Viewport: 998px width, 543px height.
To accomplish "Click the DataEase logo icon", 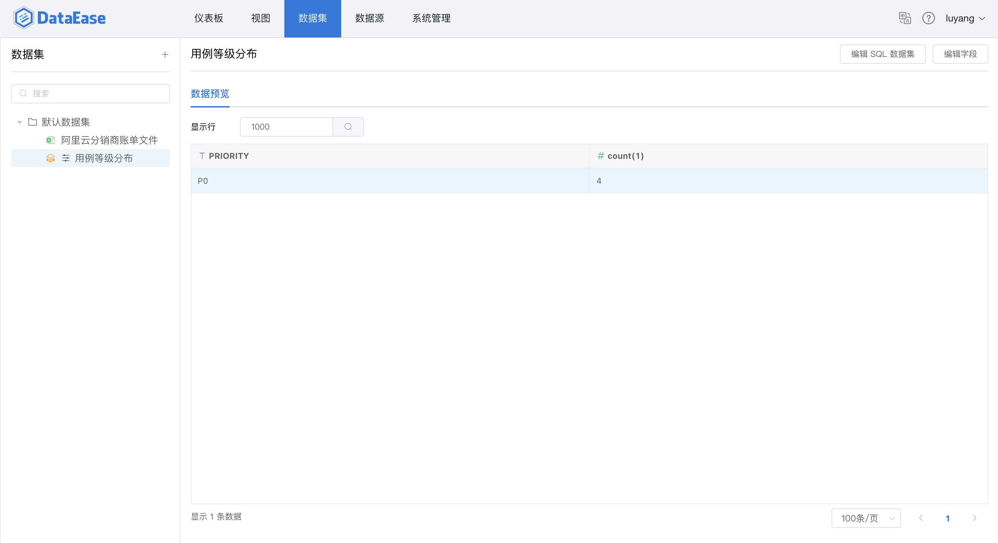I will [x=24, y=18].
